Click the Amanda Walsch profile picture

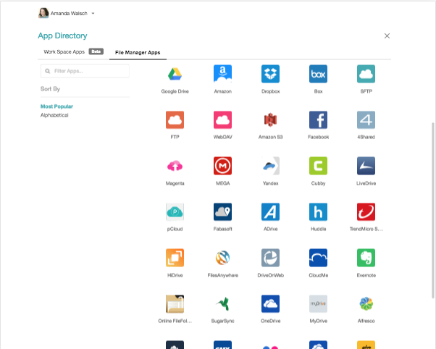coord(43,13)
